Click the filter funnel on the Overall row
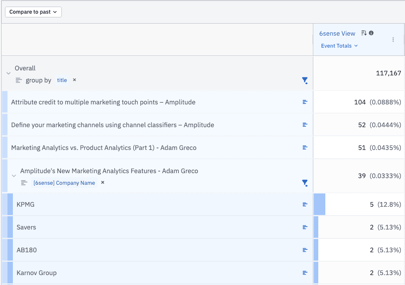Image resolution: width=405 pixels, height=285 pixels. tap(305, 80)
